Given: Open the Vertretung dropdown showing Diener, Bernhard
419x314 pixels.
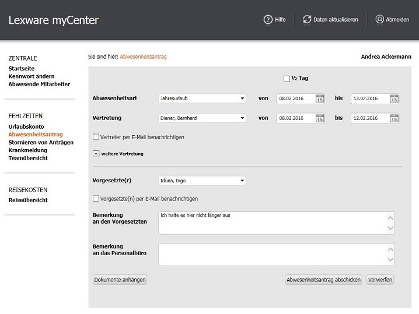Looking at the screenshot, I should pos(202,118).
